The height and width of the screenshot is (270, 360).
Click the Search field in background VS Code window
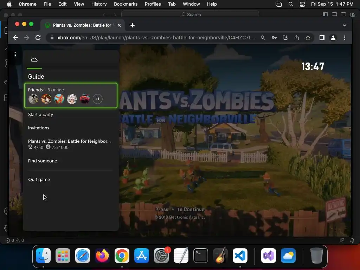click(190, 14)
